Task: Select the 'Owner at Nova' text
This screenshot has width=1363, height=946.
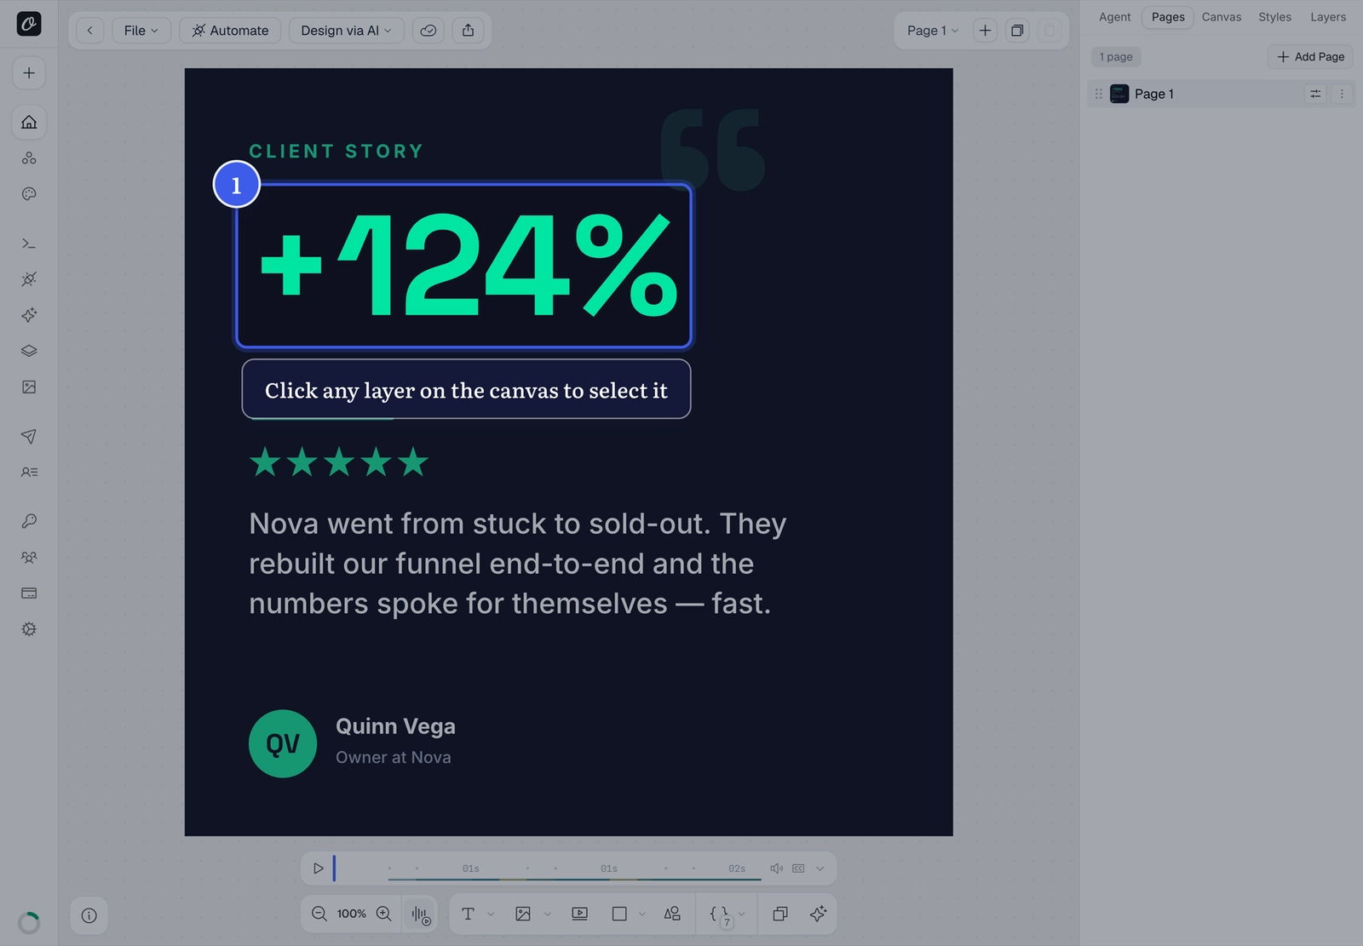Action: coord(394,758)
